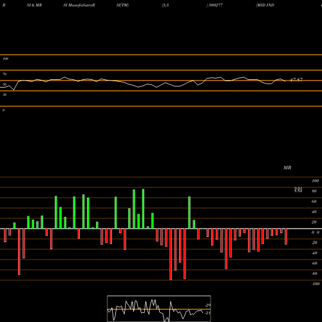Screen dimensions: 322x322
Task: Click the 'MR' panel title
Action: click(287, 167)
